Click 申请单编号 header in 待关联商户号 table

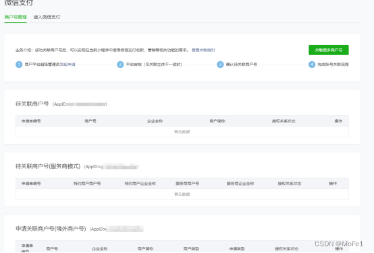pyautogui.click(x=31, y=121)
